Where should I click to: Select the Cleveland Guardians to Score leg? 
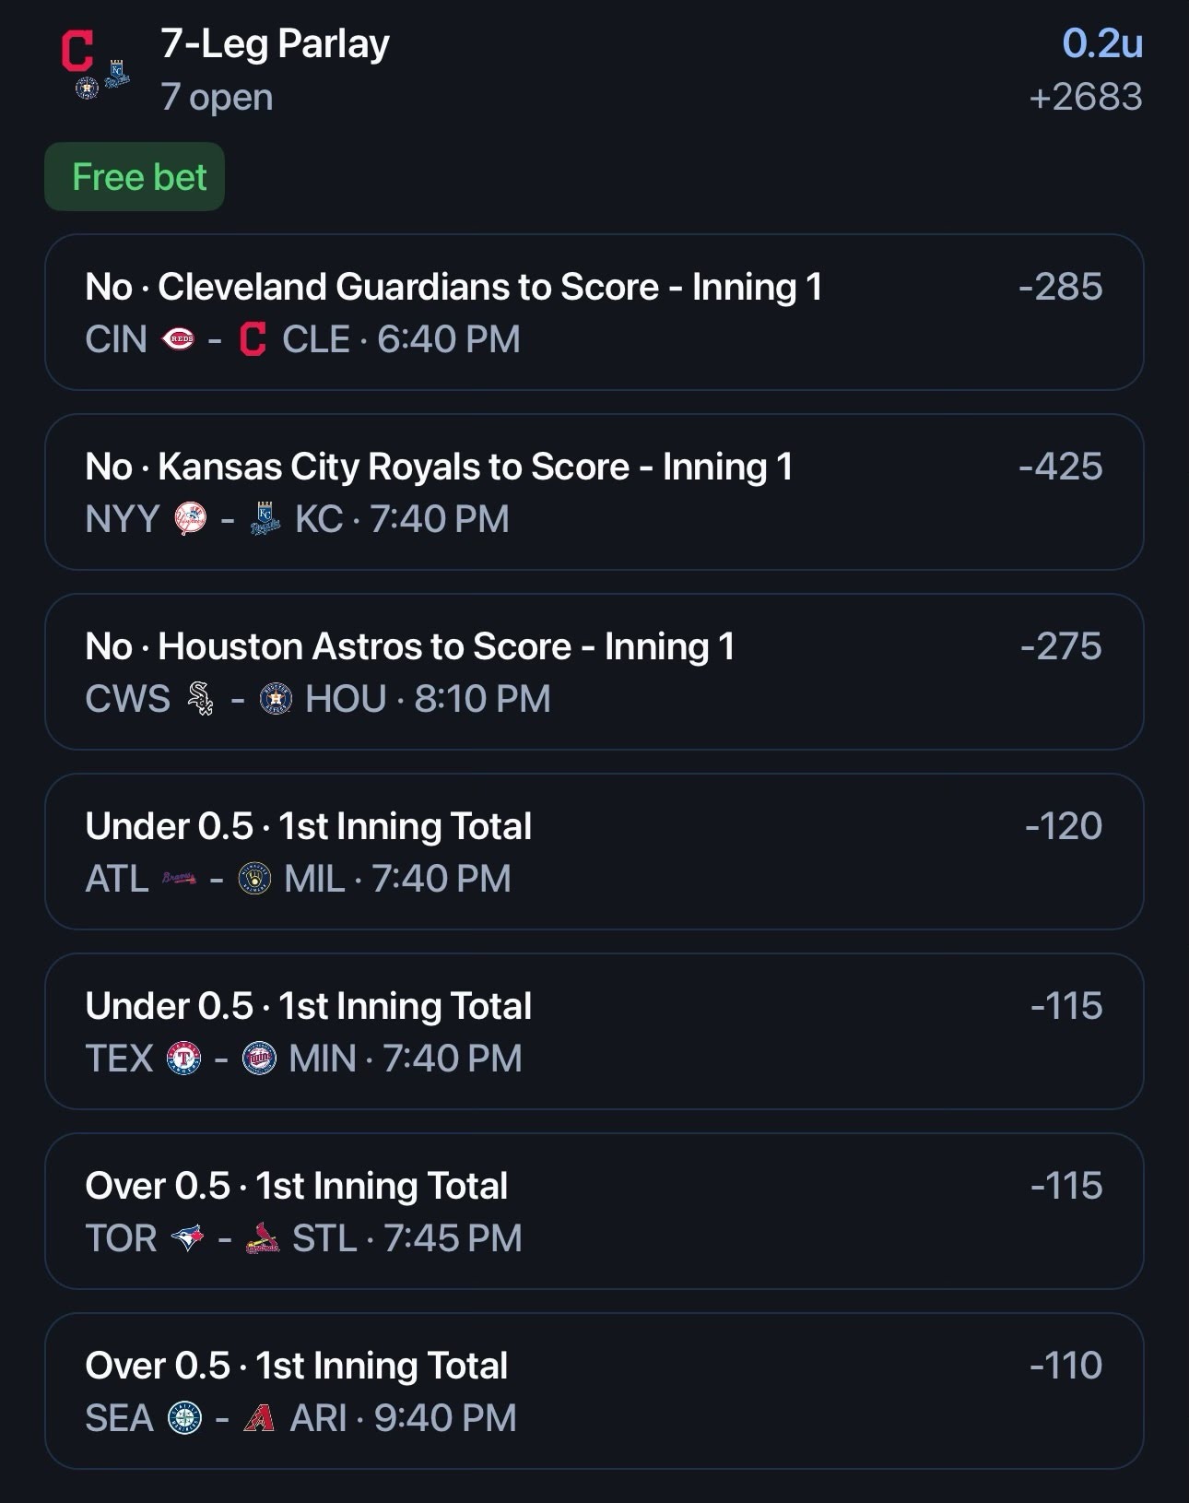click(594, 312)
